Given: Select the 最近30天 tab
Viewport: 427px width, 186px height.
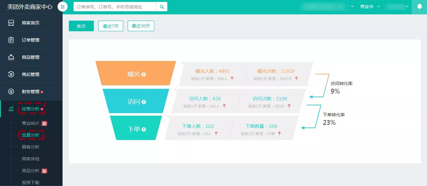Looking at the screenshot, I should pos(141,26).
